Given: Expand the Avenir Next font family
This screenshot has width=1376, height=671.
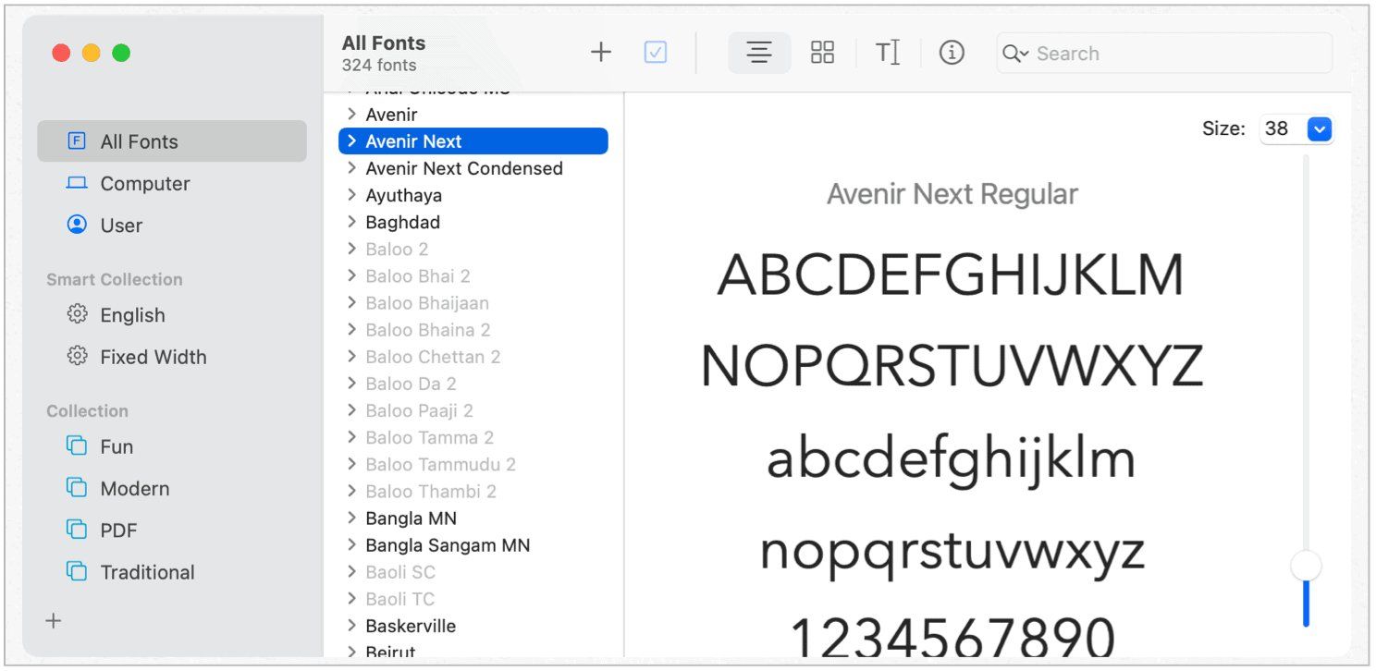Looking at the screenshot, I should 351,141.
